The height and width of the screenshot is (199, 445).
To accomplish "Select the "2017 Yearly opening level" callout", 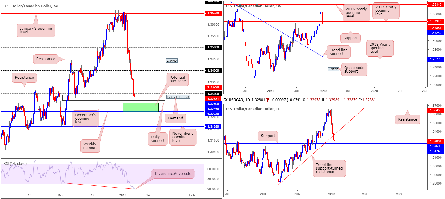I will [x=386, y=10].
